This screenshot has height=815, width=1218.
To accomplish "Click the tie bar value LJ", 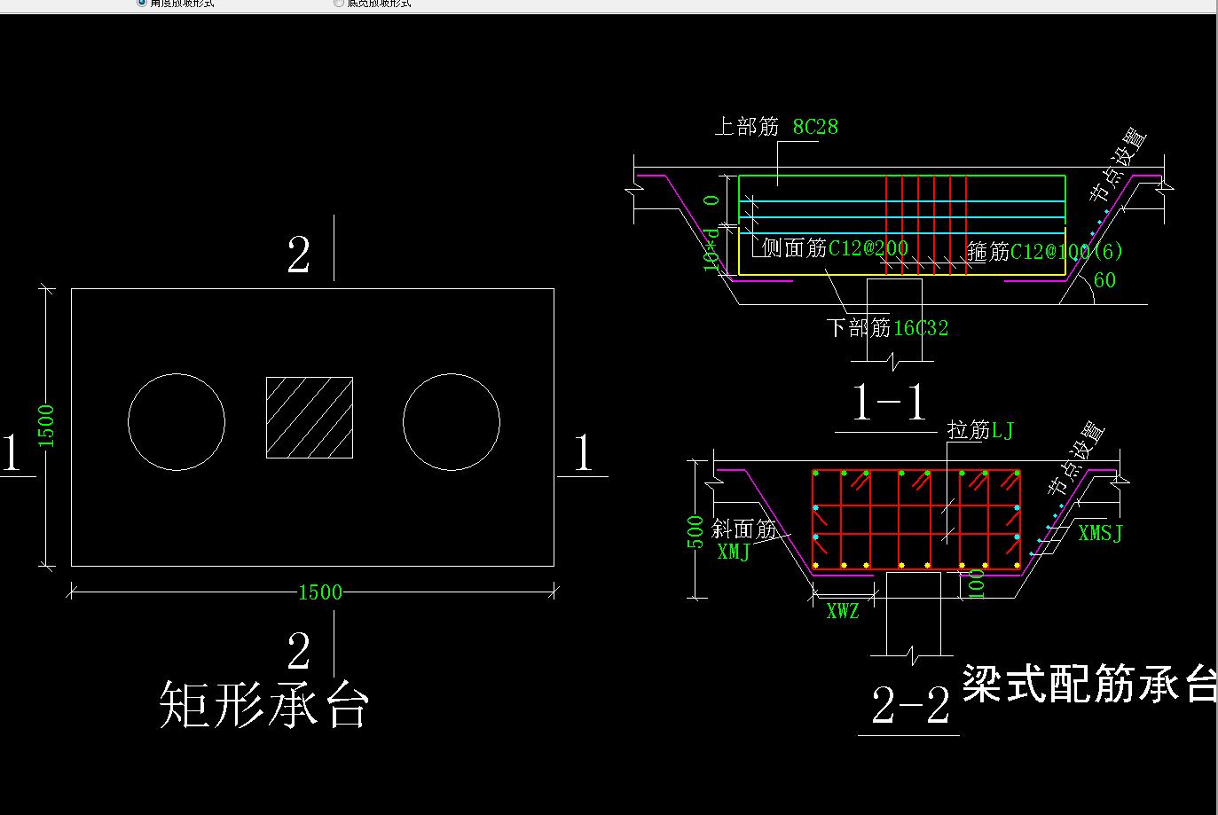I will [x=1002, y=431].
